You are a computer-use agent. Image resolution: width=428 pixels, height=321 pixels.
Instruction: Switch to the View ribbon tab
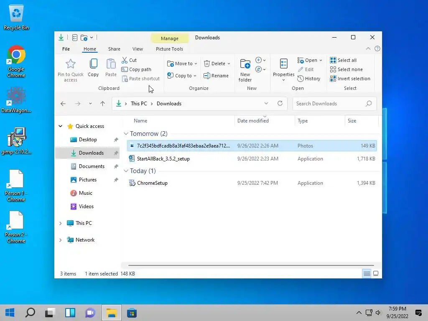coord(138,49)
